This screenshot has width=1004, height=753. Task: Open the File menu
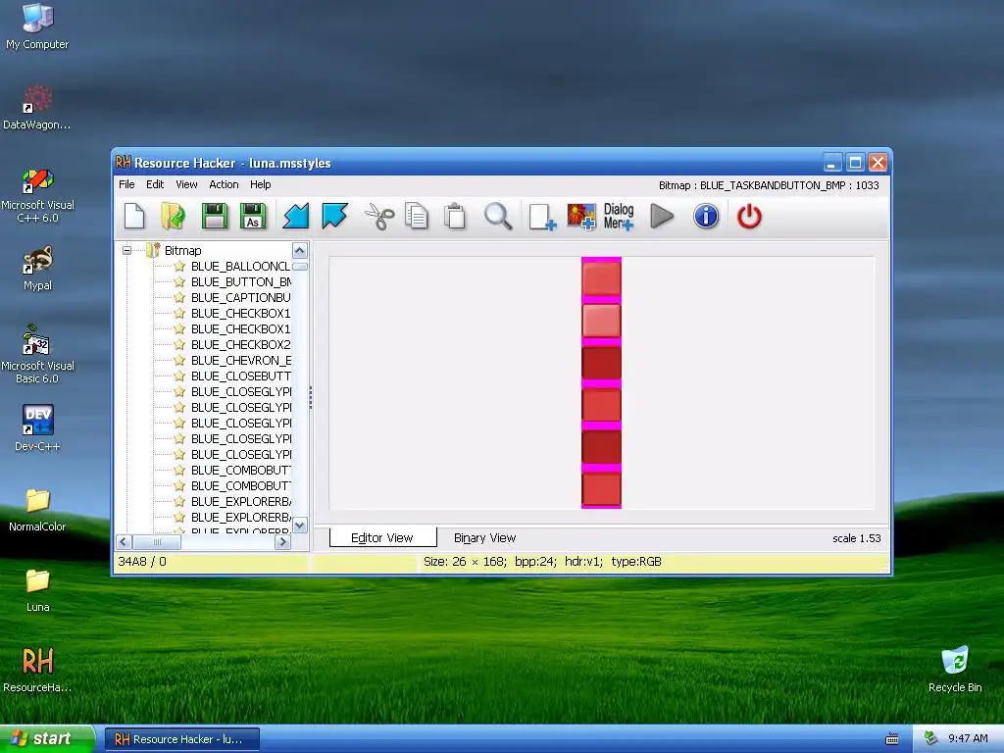point(126,184)
